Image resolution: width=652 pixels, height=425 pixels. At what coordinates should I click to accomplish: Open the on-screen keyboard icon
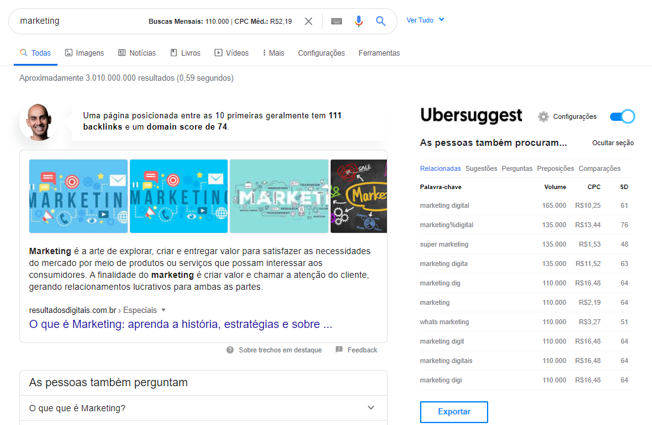pyautogui.click(x=336, y=21)
